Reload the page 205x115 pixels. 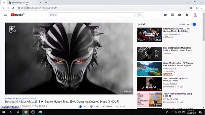(13, 8)
